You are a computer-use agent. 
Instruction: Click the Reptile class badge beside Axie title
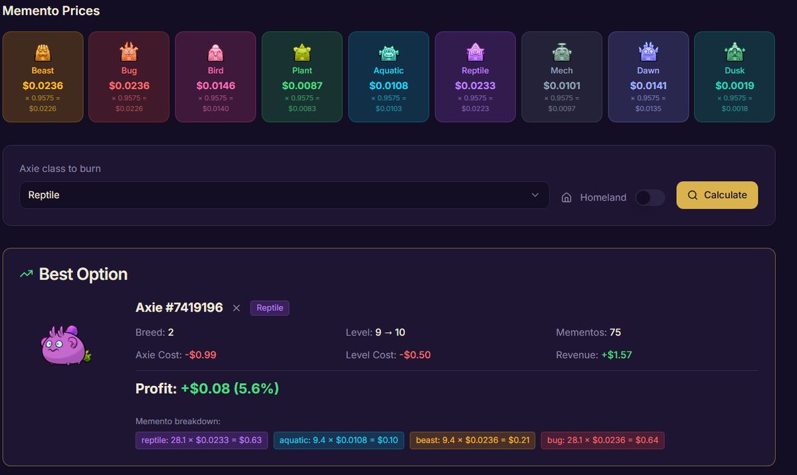(x=270, y=308)
